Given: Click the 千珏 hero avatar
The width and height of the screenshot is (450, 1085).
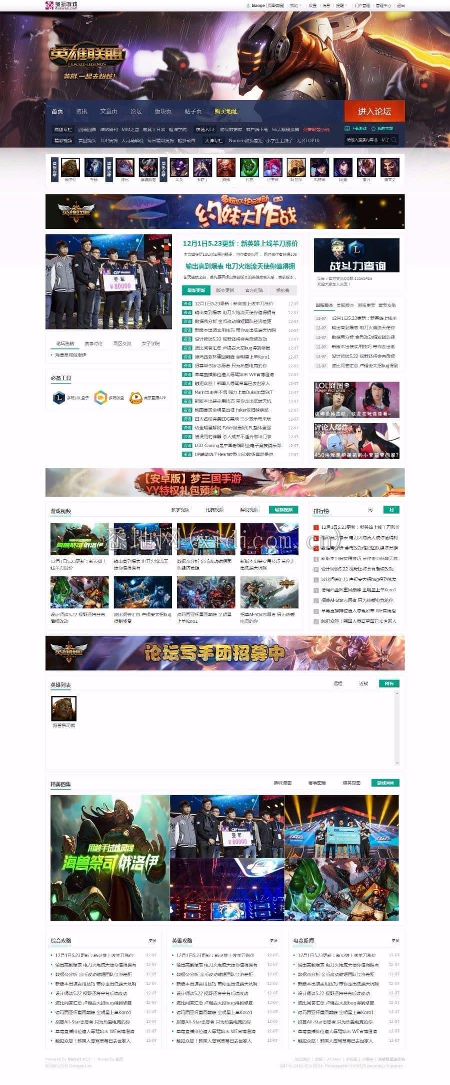Looking at the screenshot, I should coord(94,167).
